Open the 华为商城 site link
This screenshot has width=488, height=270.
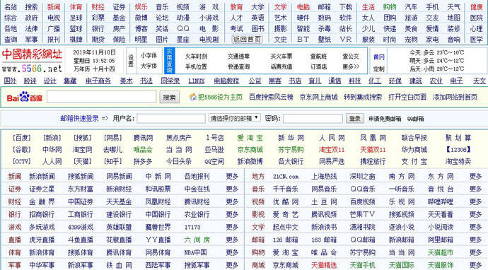414,149
